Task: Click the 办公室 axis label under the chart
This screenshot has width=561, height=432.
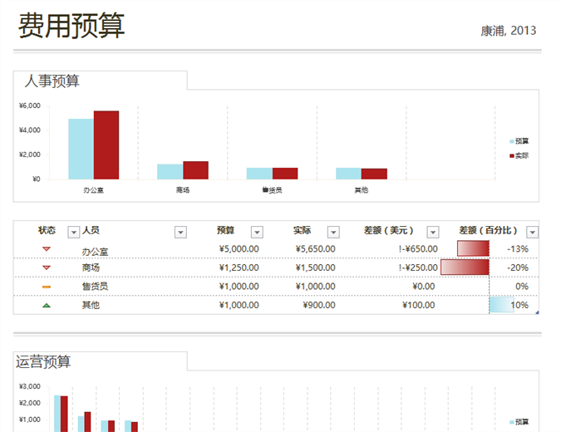Action: (93, 190)
